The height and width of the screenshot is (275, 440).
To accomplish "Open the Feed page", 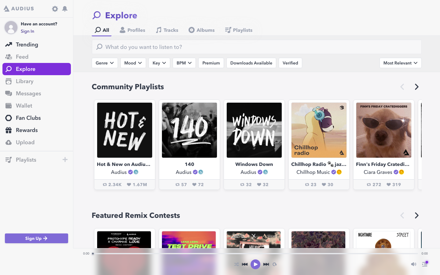I will click(x=37, y=57).
